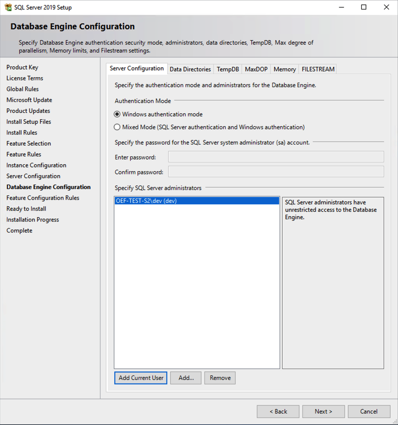Viewport: 398px width, 425px height.
Task: Click Ready to Install step
Action: [x=26, y=209]
